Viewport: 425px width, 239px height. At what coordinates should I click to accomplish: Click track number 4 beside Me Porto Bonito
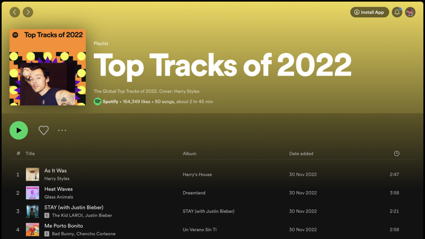point(18,230)
